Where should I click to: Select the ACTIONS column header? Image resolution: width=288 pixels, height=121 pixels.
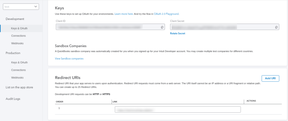click(x=251, y=101)
